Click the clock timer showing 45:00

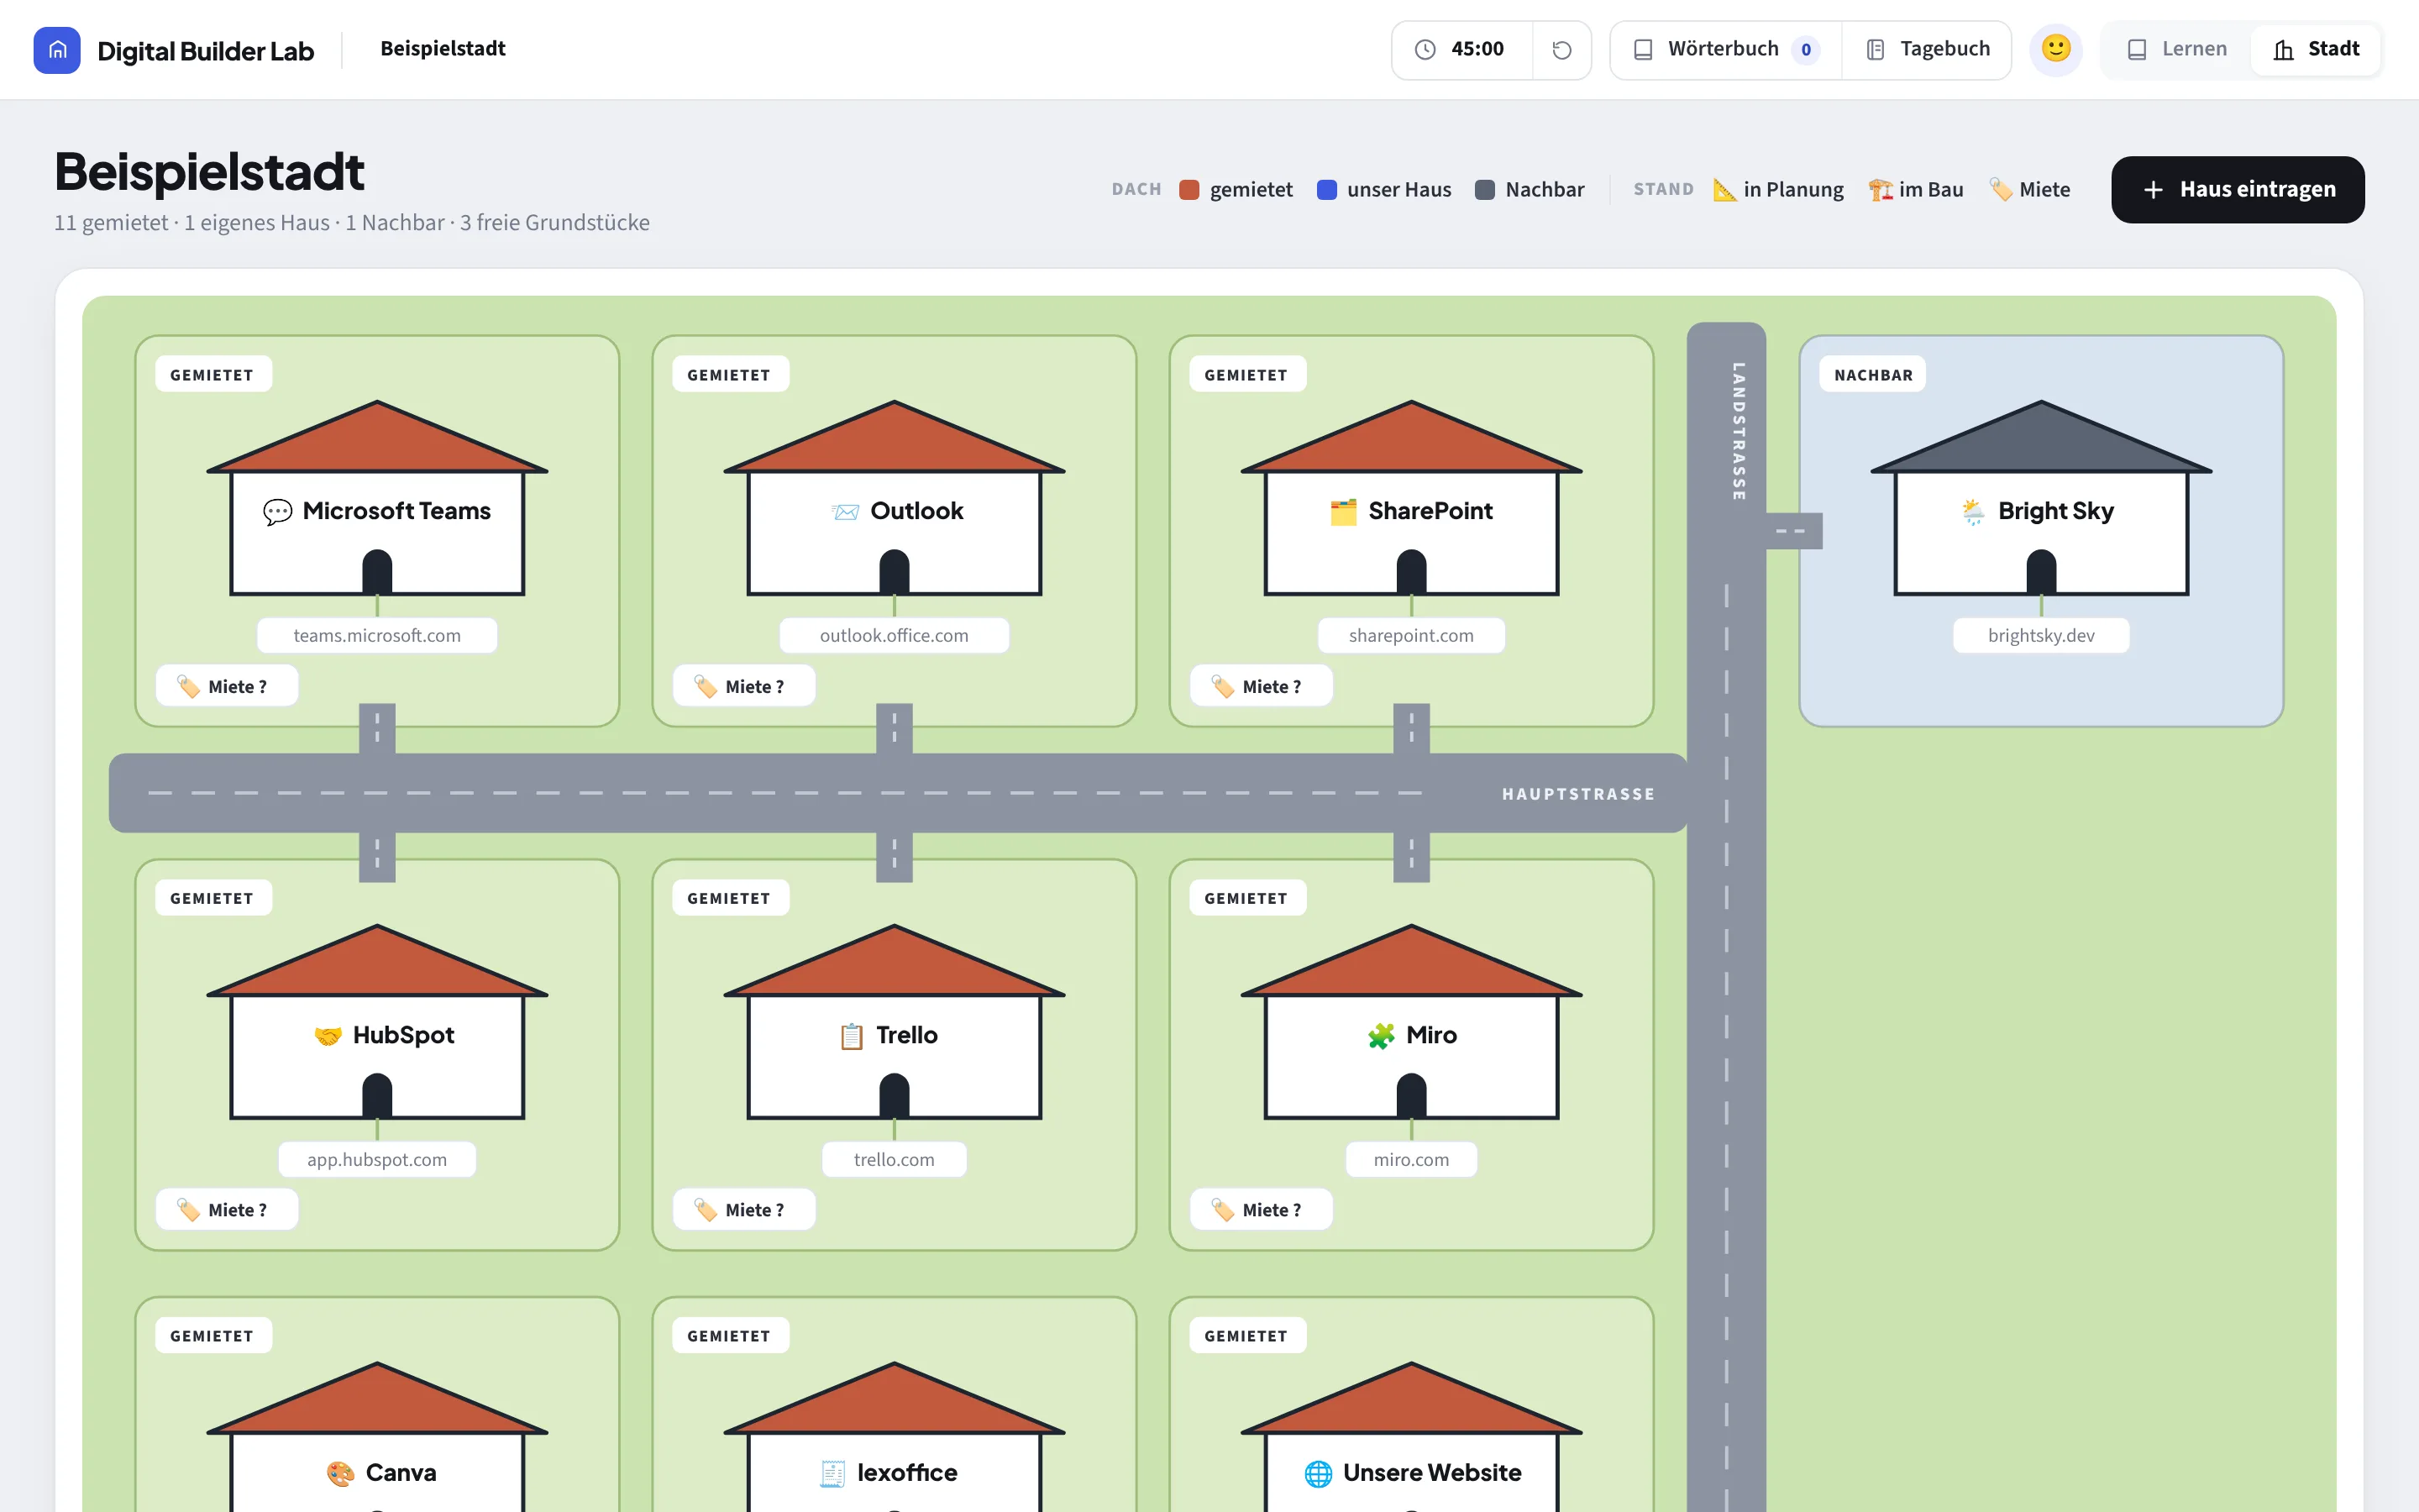1461,50
